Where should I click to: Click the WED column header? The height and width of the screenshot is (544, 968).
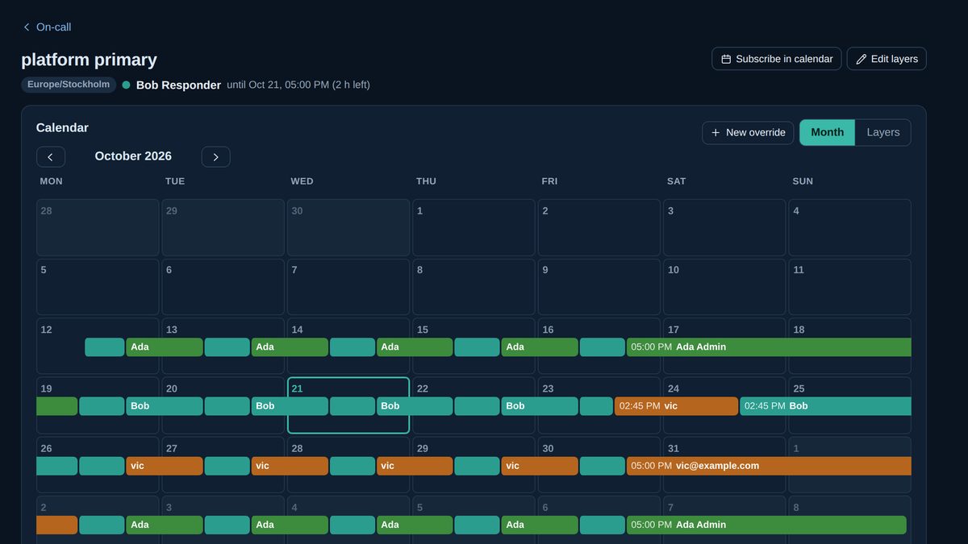[302, 181]
